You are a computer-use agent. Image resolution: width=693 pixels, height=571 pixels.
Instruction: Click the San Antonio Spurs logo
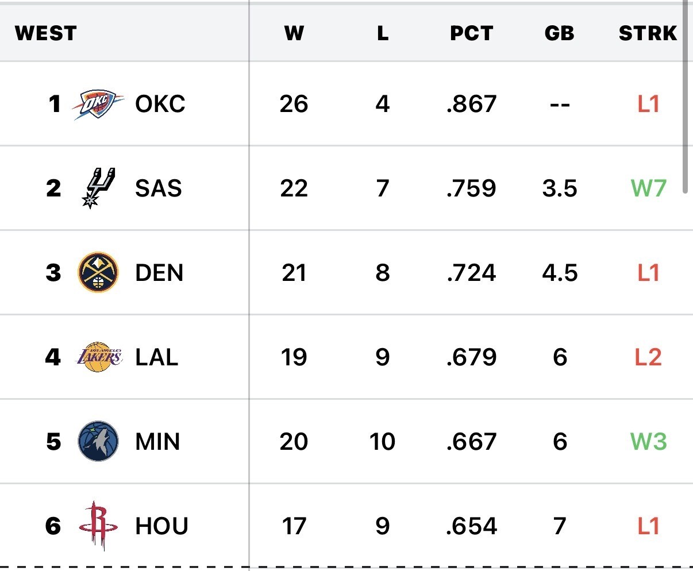(x=99, y=188)
